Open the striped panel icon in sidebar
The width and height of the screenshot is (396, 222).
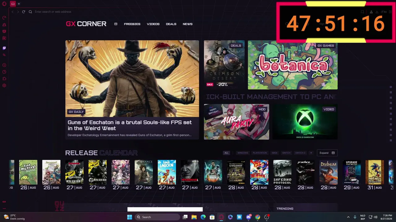[4, 31]
